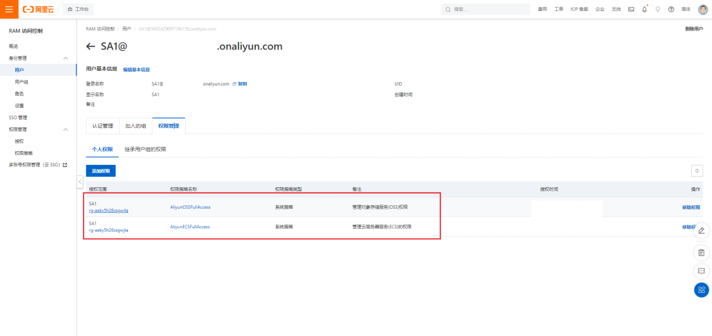Click RAM 访问控制 in the breadcrumb

[x=100, y=29]
